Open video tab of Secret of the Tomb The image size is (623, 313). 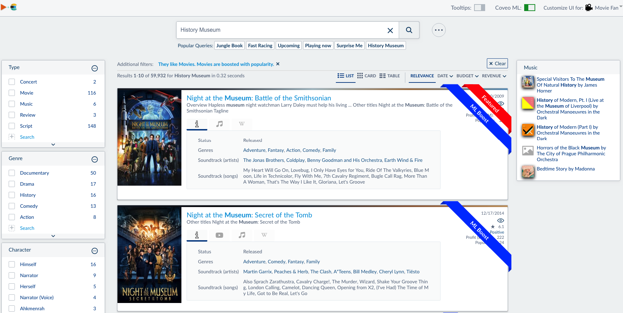pyautogui.click(x=219, y=235)
